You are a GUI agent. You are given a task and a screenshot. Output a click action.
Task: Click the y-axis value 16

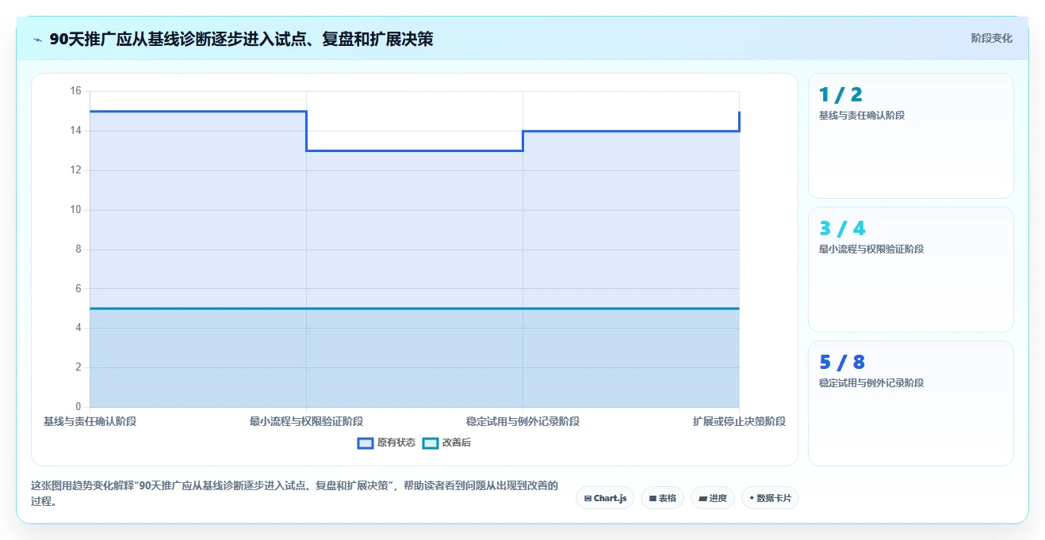(76, 91)
